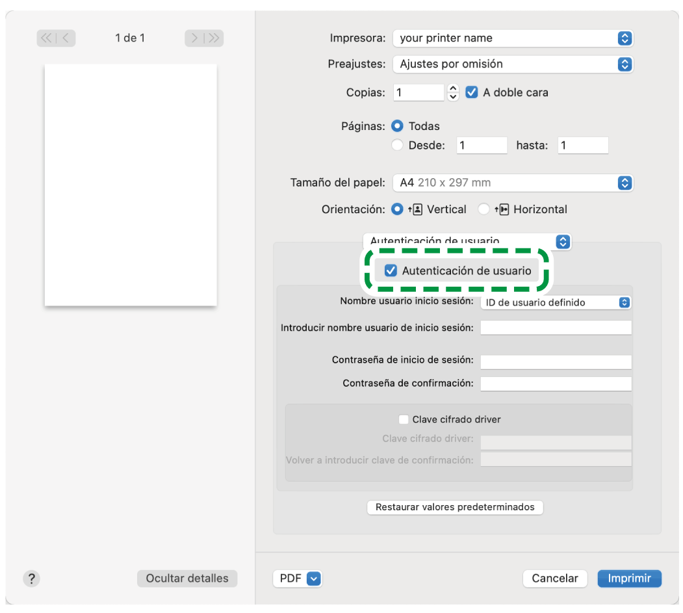683x613 pixels.
Task: Select the Desde page range radio button
Action: (x=398, y=146)
